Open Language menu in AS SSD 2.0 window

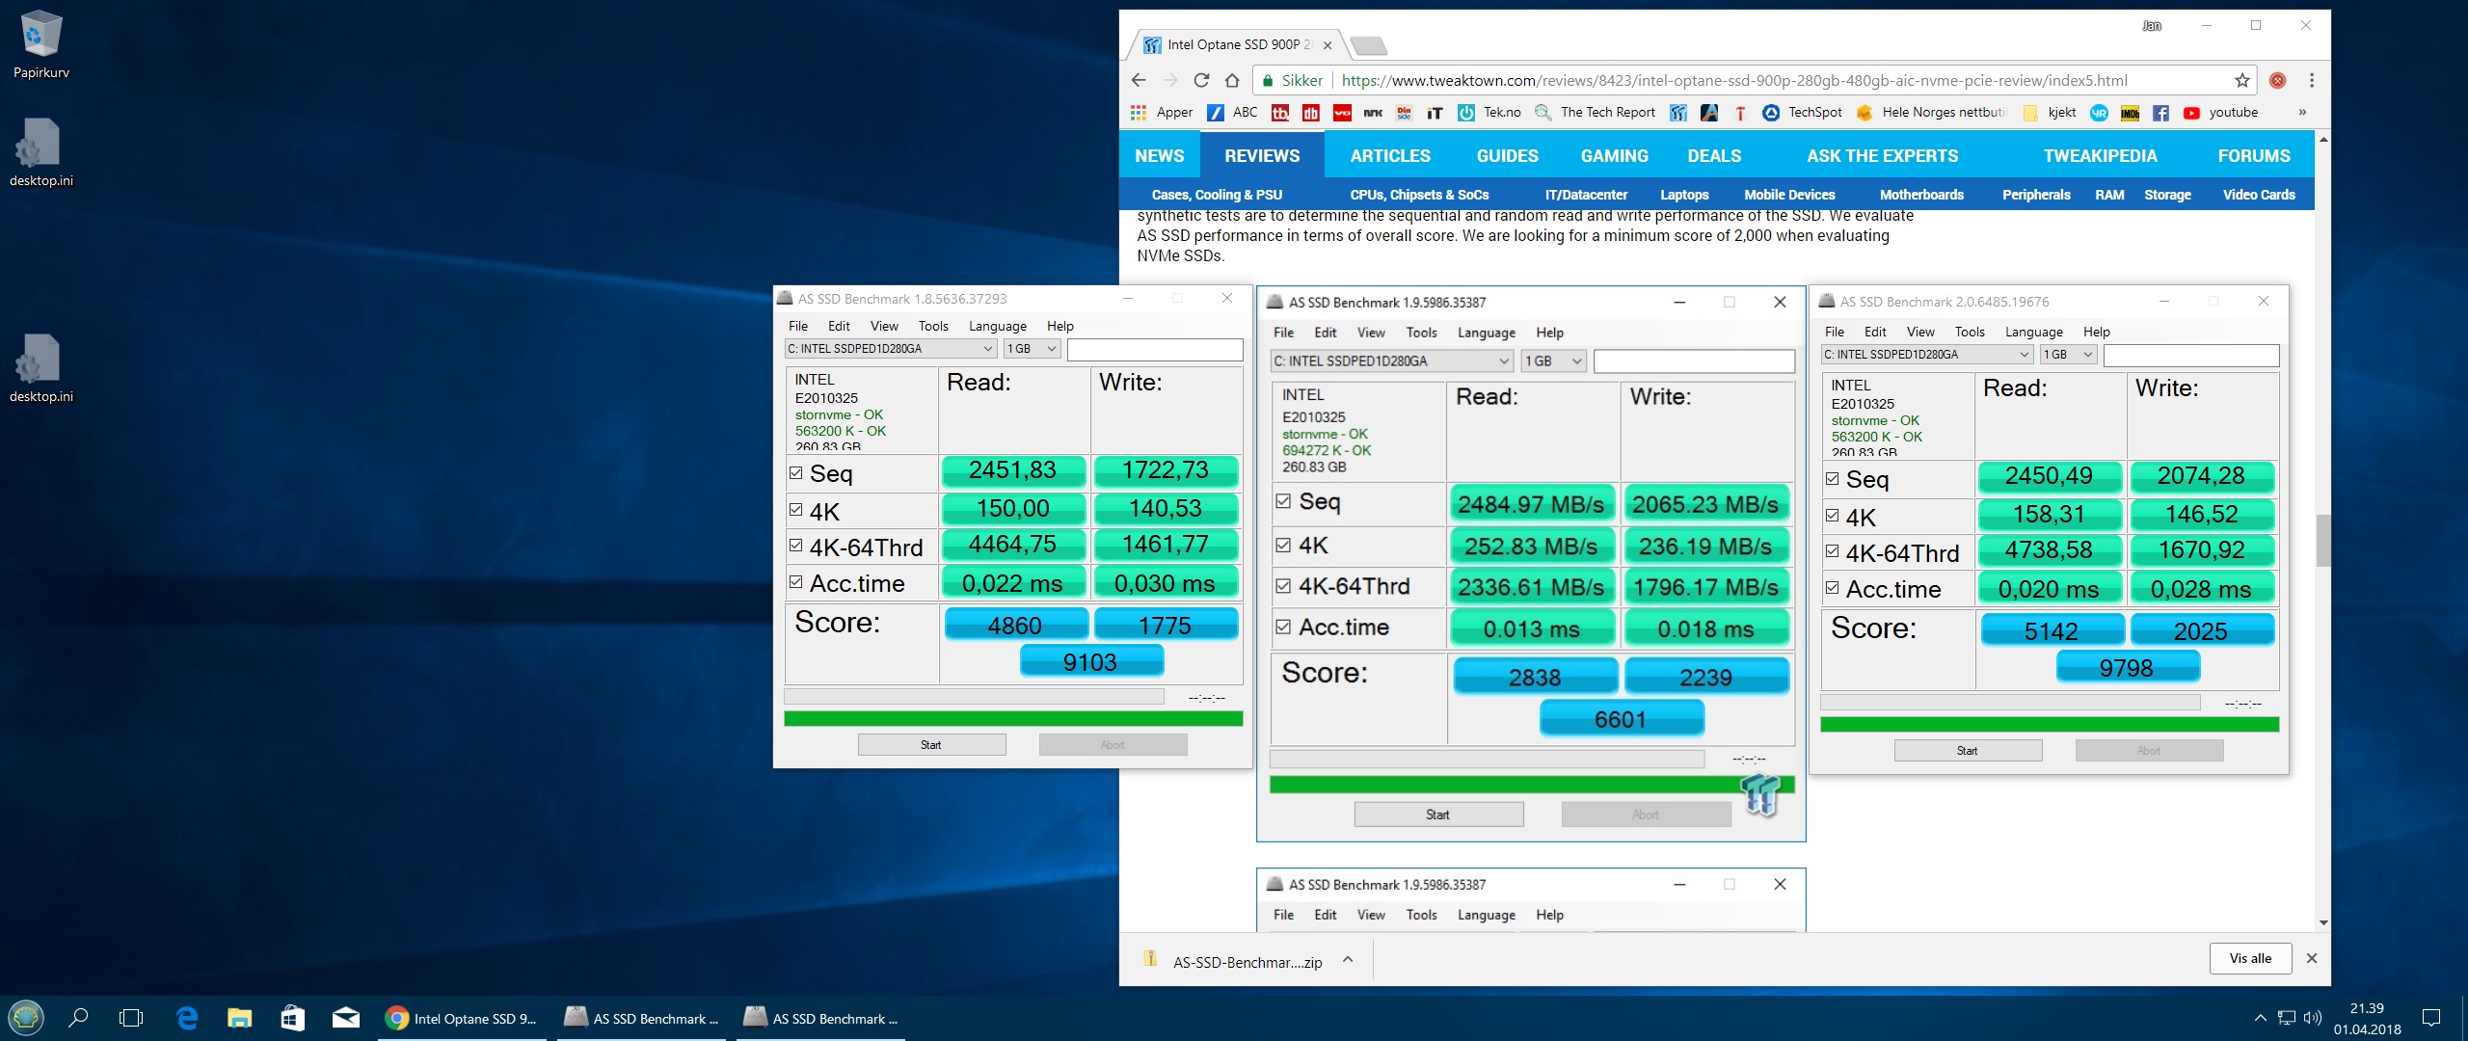(2034, 332)
